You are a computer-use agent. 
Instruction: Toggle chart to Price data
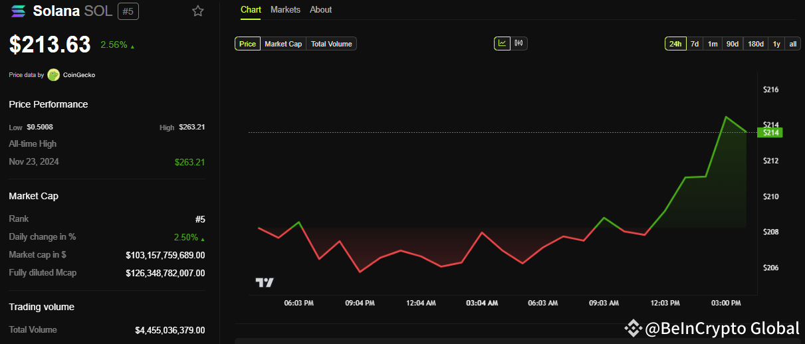(247, 44)
